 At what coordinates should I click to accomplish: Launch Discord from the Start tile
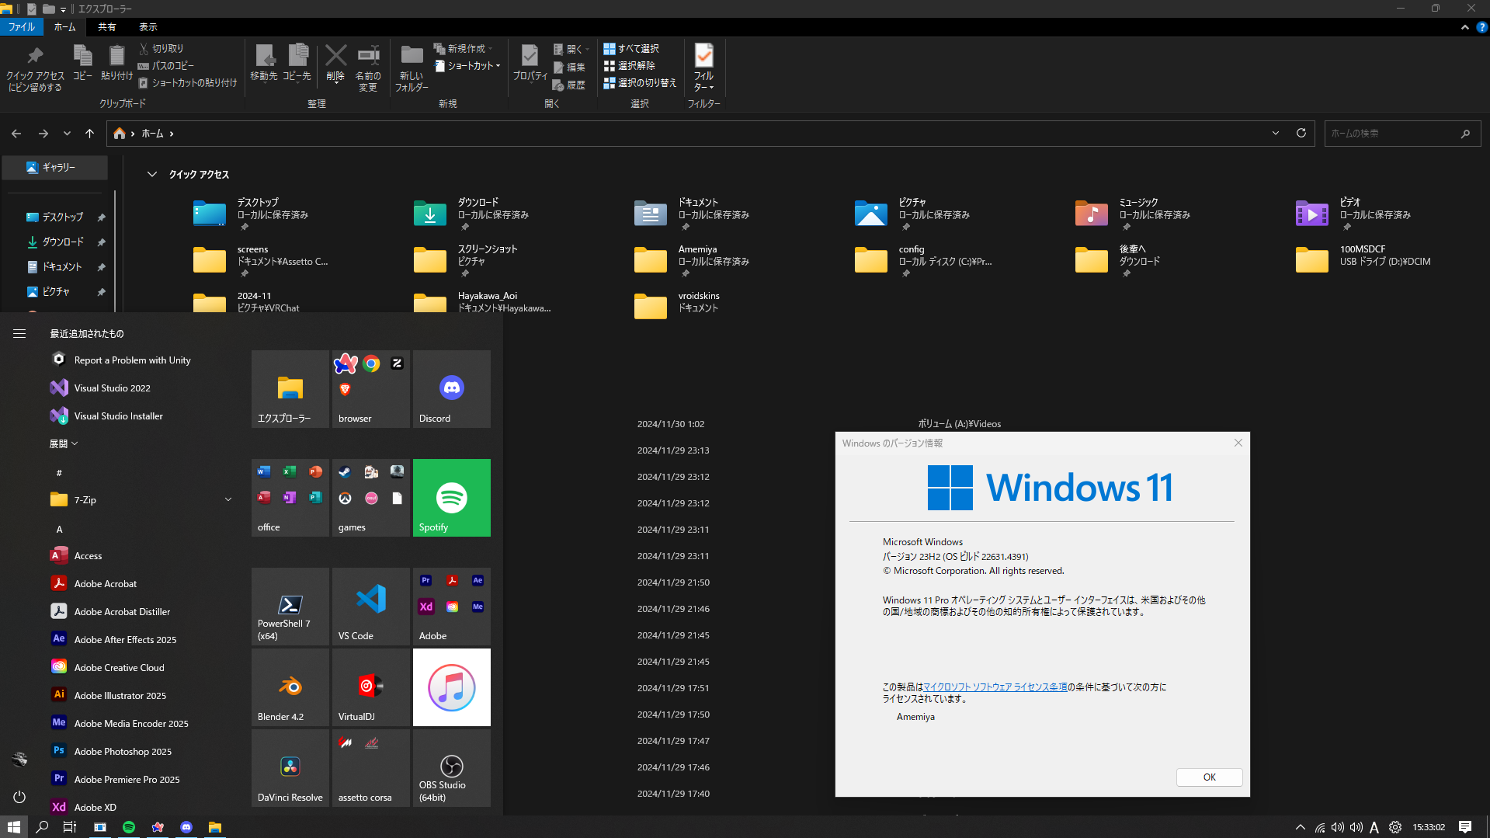click(x=452, y=389)
